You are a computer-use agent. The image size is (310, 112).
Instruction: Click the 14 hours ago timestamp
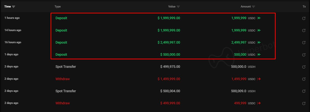[x=13, y=30]
